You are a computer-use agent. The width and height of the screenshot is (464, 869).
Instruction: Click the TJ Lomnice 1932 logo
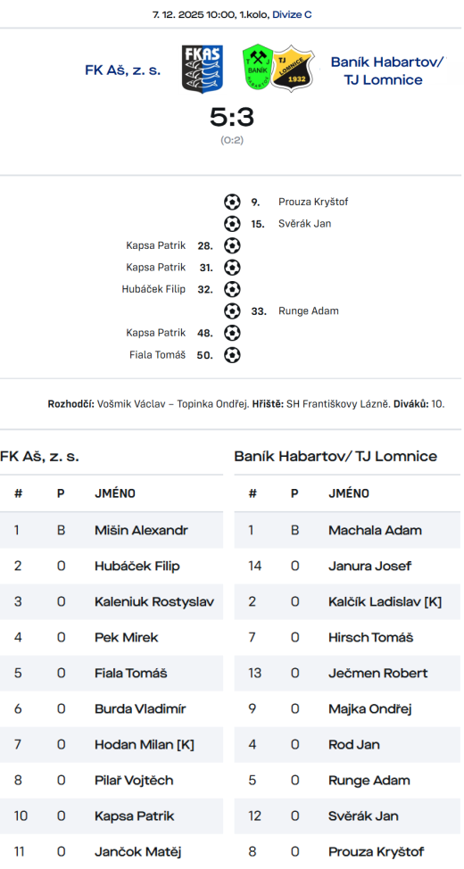point(292,69)
